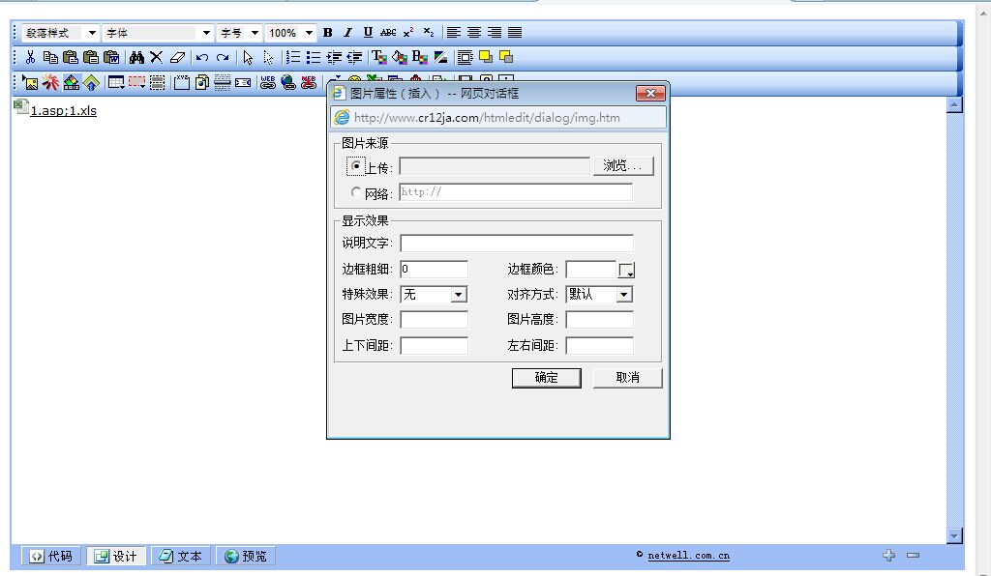
Task: Open the netwell.com.cn link
Action: [x=689, y=556]
